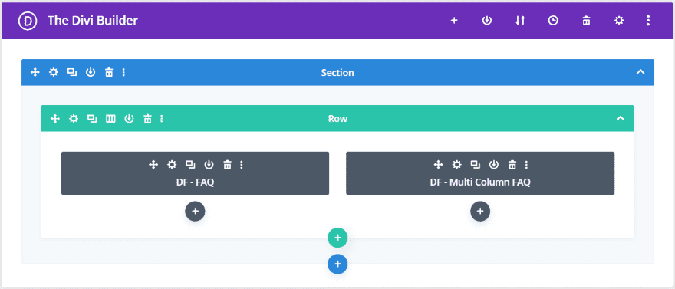Open the DF - Multi Column FAQ more options menu
The height and width of the screenshot is (289, 675).
(x=526, y=164)
